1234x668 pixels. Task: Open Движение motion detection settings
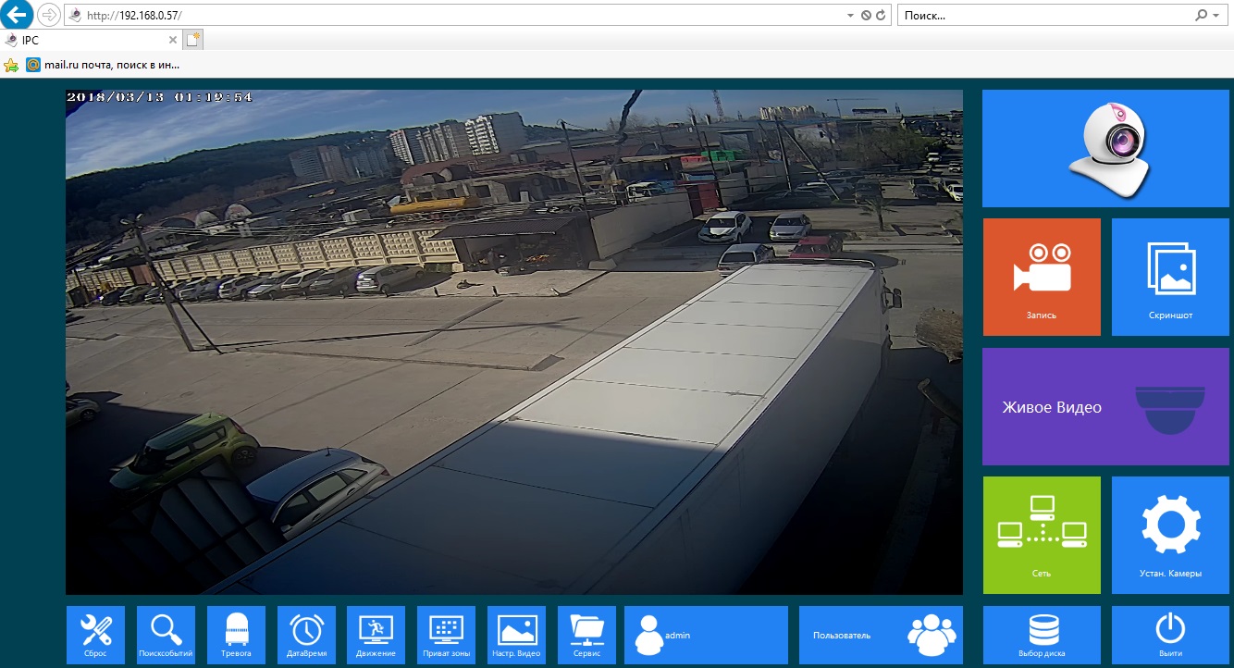[x=376, y=635]
